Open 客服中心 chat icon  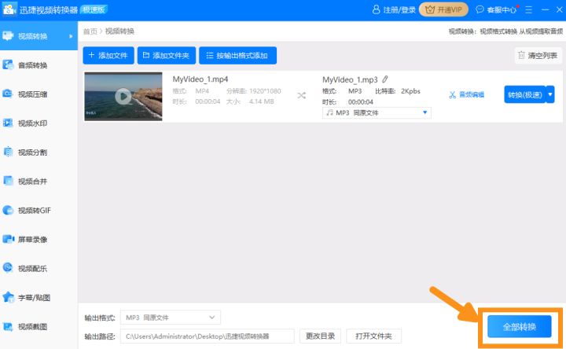tap(480, 9)
